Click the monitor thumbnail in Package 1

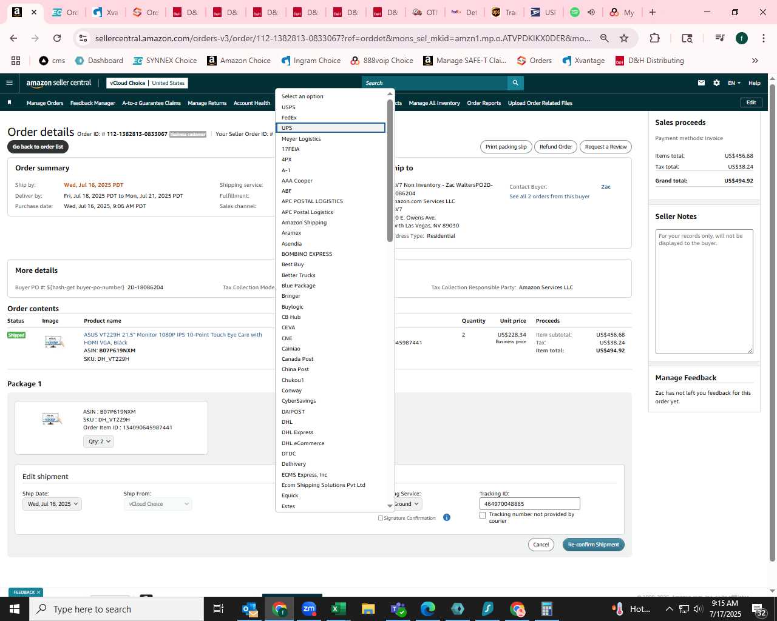pos(52,418)
